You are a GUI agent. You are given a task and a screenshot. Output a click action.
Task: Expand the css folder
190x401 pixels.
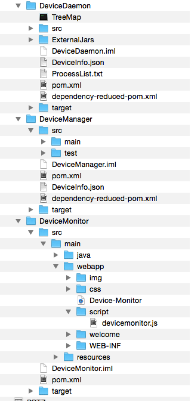68,289
